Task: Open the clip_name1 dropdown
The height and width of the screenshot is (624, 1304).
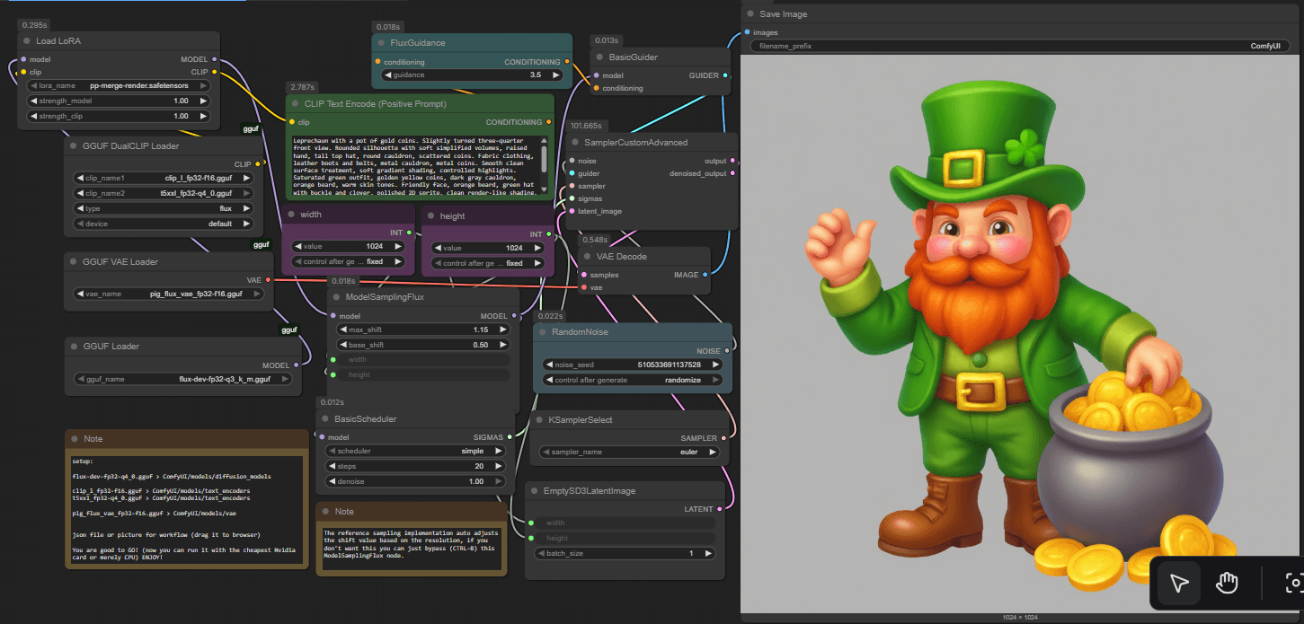Action: pos(162,178)
